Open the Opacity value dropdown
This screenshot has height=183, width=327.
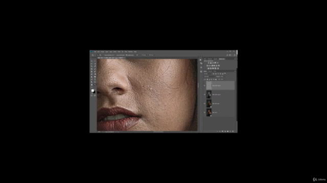(224, 77)
